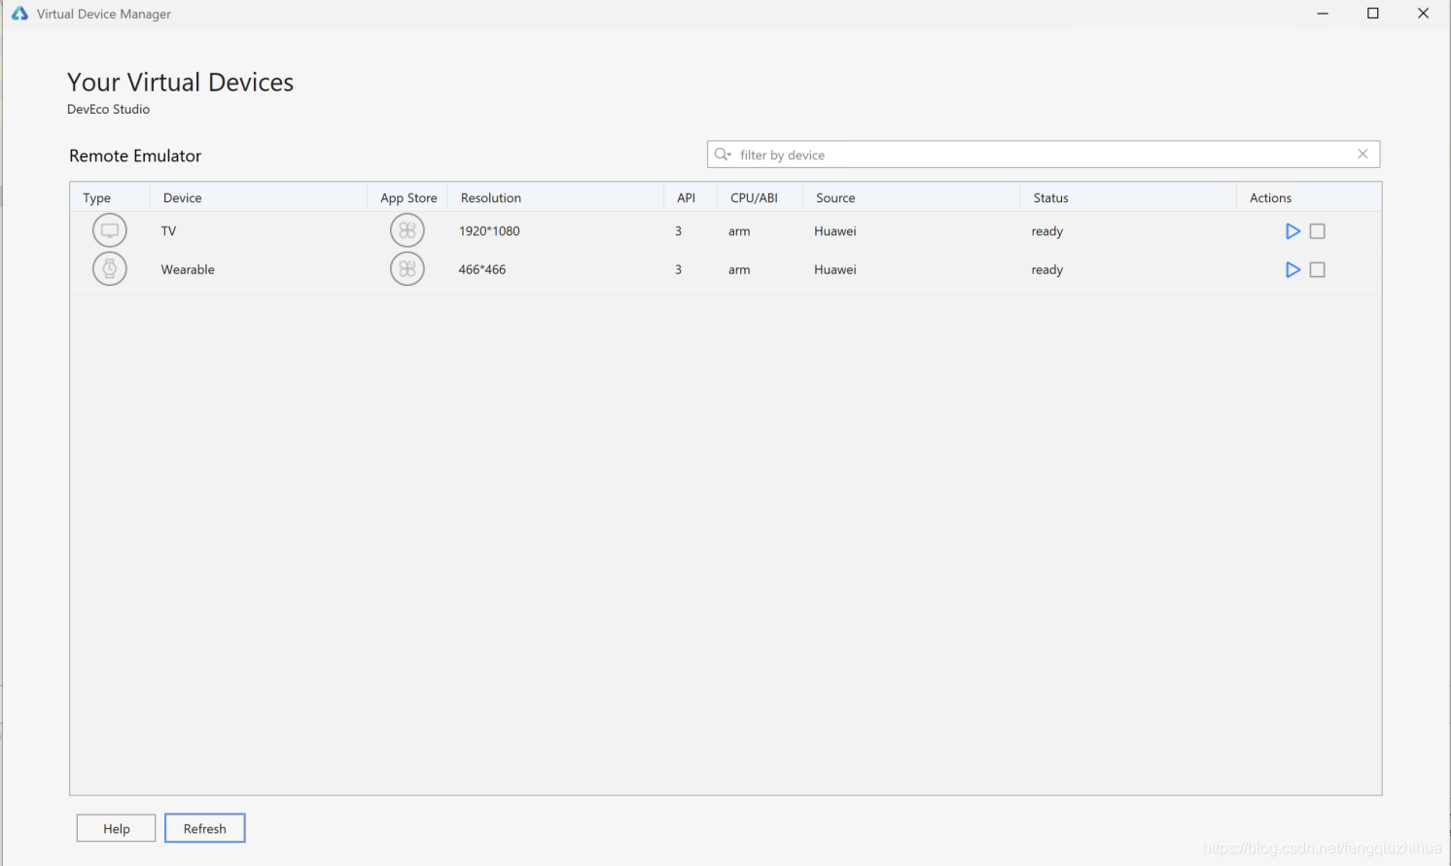
Task: Click the DevEco Studio logo in title bar
Action: 19,14
